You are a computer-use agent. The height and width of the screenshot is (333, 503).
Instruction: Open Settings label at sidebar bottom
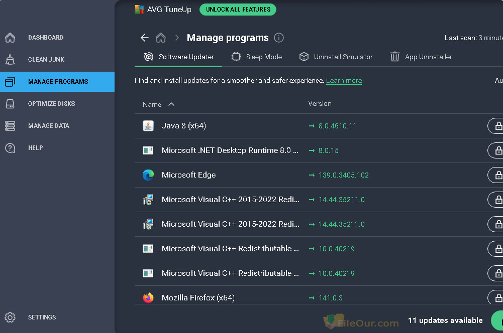42,317
